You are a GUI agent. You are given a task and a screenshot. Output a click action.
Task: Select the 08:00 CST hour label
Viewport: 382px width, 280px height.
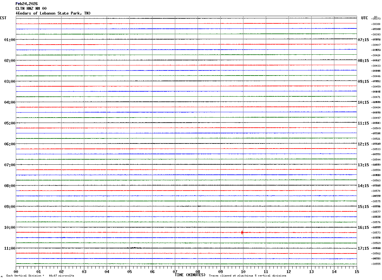click(x=10, y=186)
